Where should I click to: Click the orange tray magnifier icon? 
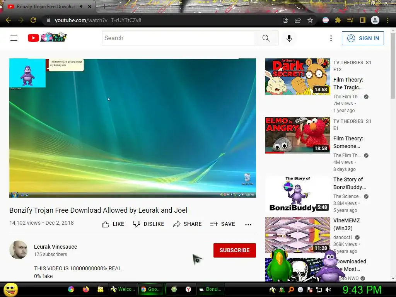pyautogui.click(x=291, y=290)
